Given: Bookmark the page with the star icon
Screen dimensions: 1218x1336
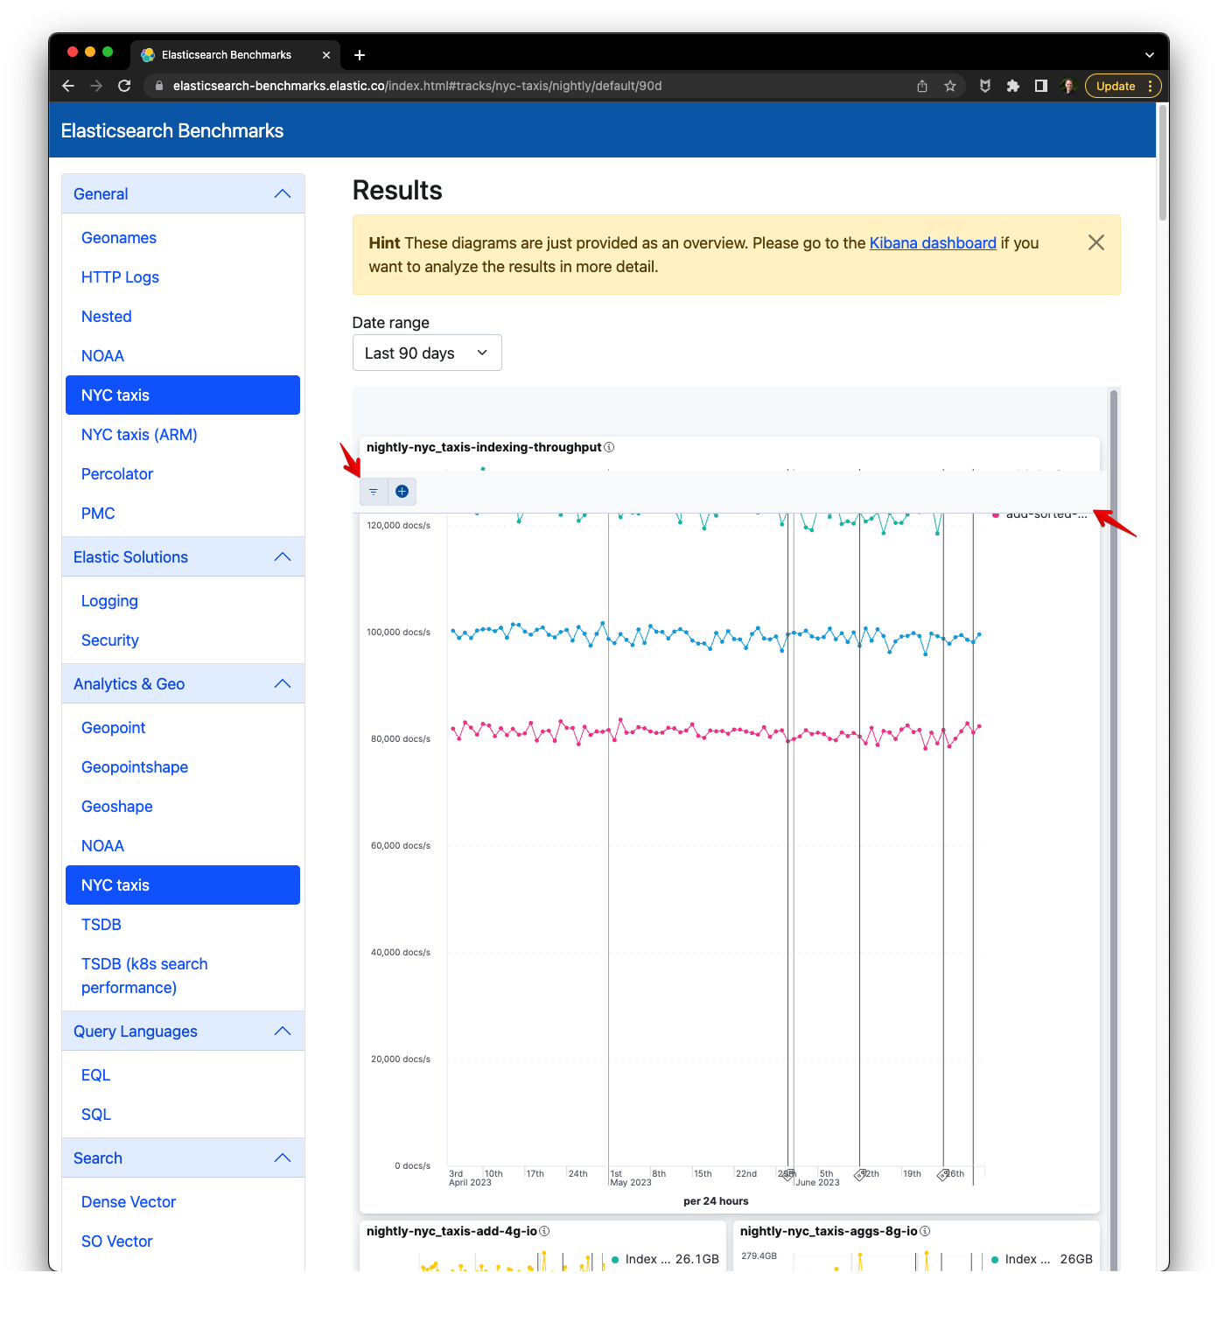Looking at the screenshot, I should 950,86.
